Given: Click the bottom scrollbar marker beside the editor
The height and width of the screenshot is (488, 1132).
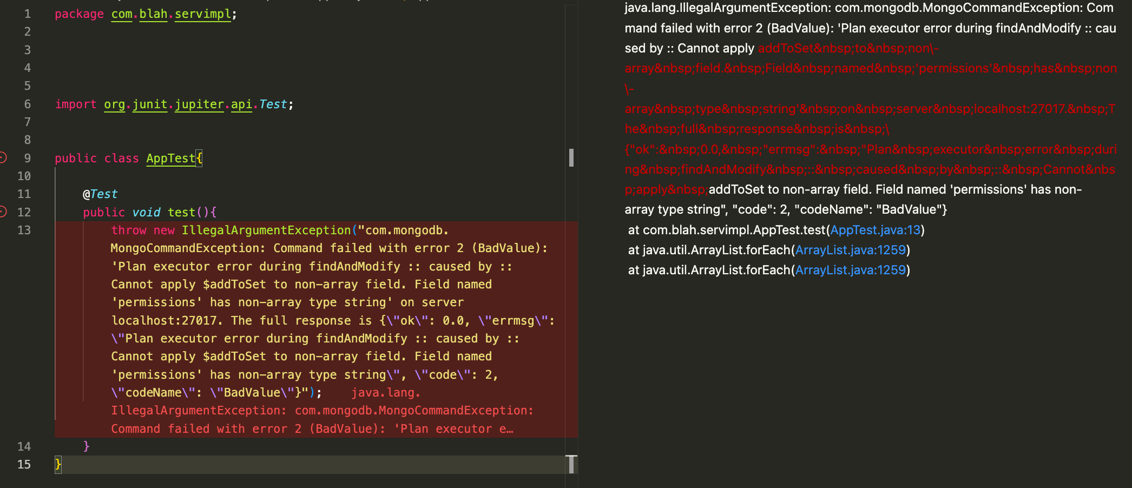Looking at the screenshot, I should click(x=572, y=465).
